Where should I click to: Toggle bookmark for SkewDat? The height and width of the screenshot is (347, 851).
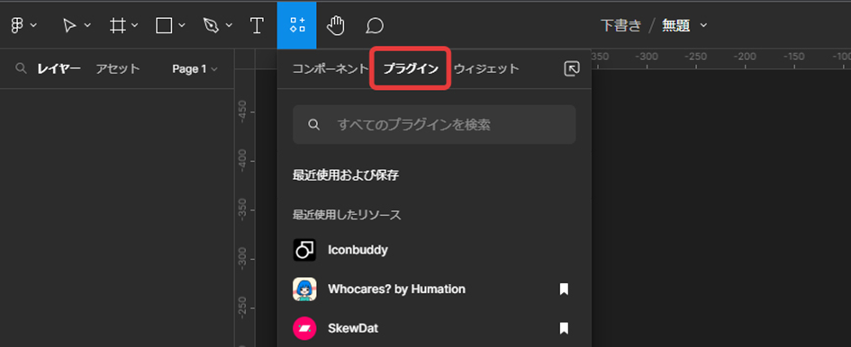coord(564,328)
